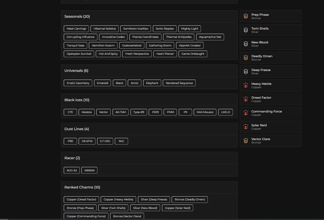
Task: Click the Twin Shells silver charm icon
Action: point(246,30)
